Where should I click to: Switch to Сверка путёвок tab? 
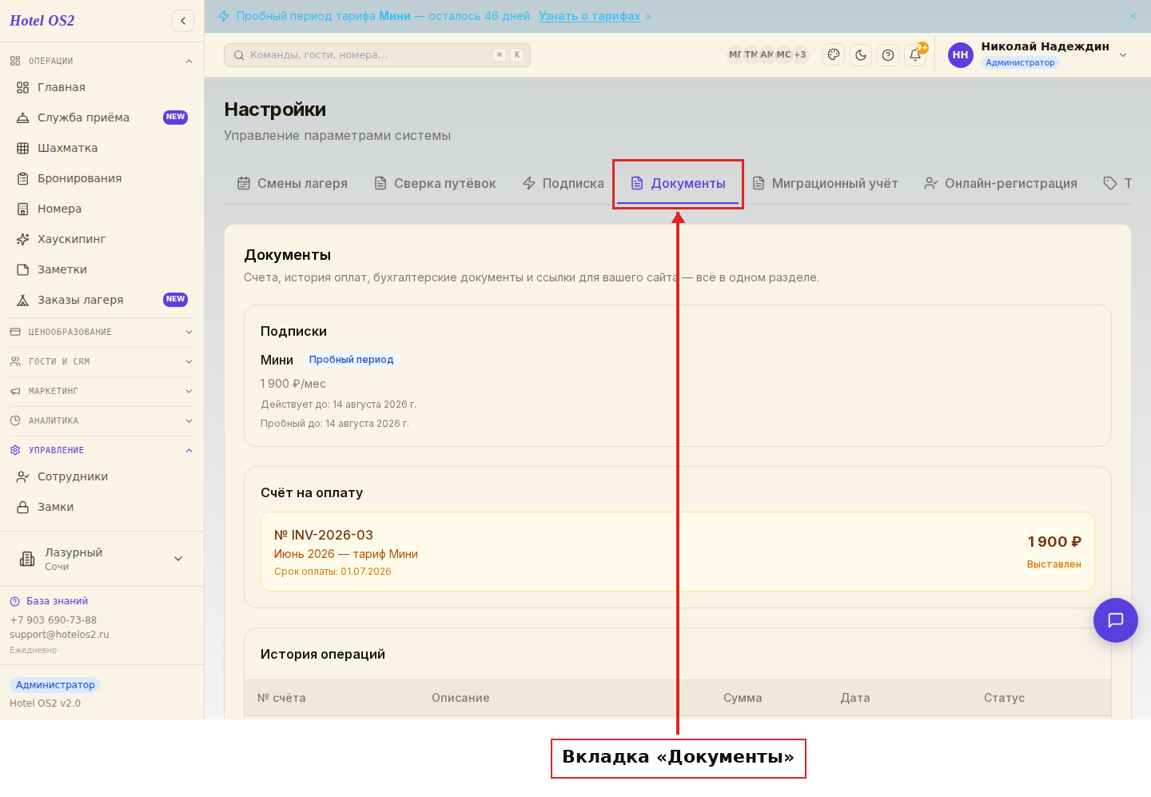pos(436,183)
